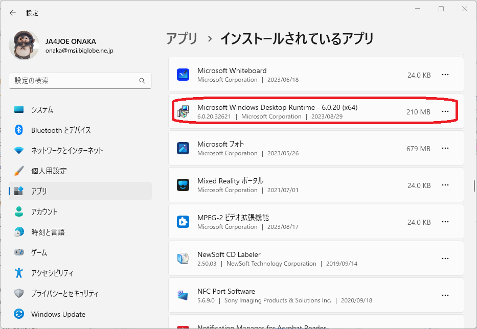Open more options for Windows Desktop Runtime
The height and width of the screenshot is (329, 477).
(x=445, y=111)
